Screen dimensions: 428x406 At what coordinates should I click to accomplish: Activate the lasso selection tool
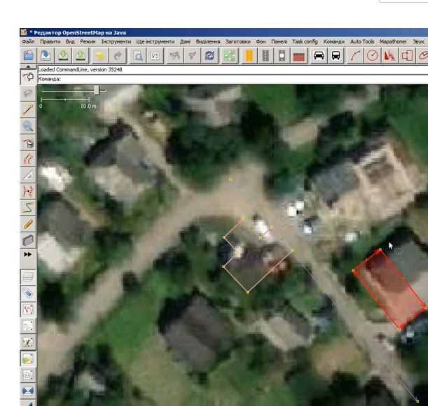tap(28, 93)
